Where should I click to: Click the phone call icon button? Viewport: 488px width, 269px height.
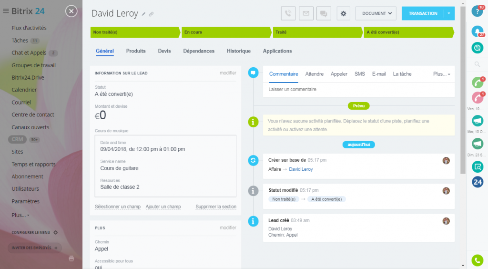click(x=288, y=13)
